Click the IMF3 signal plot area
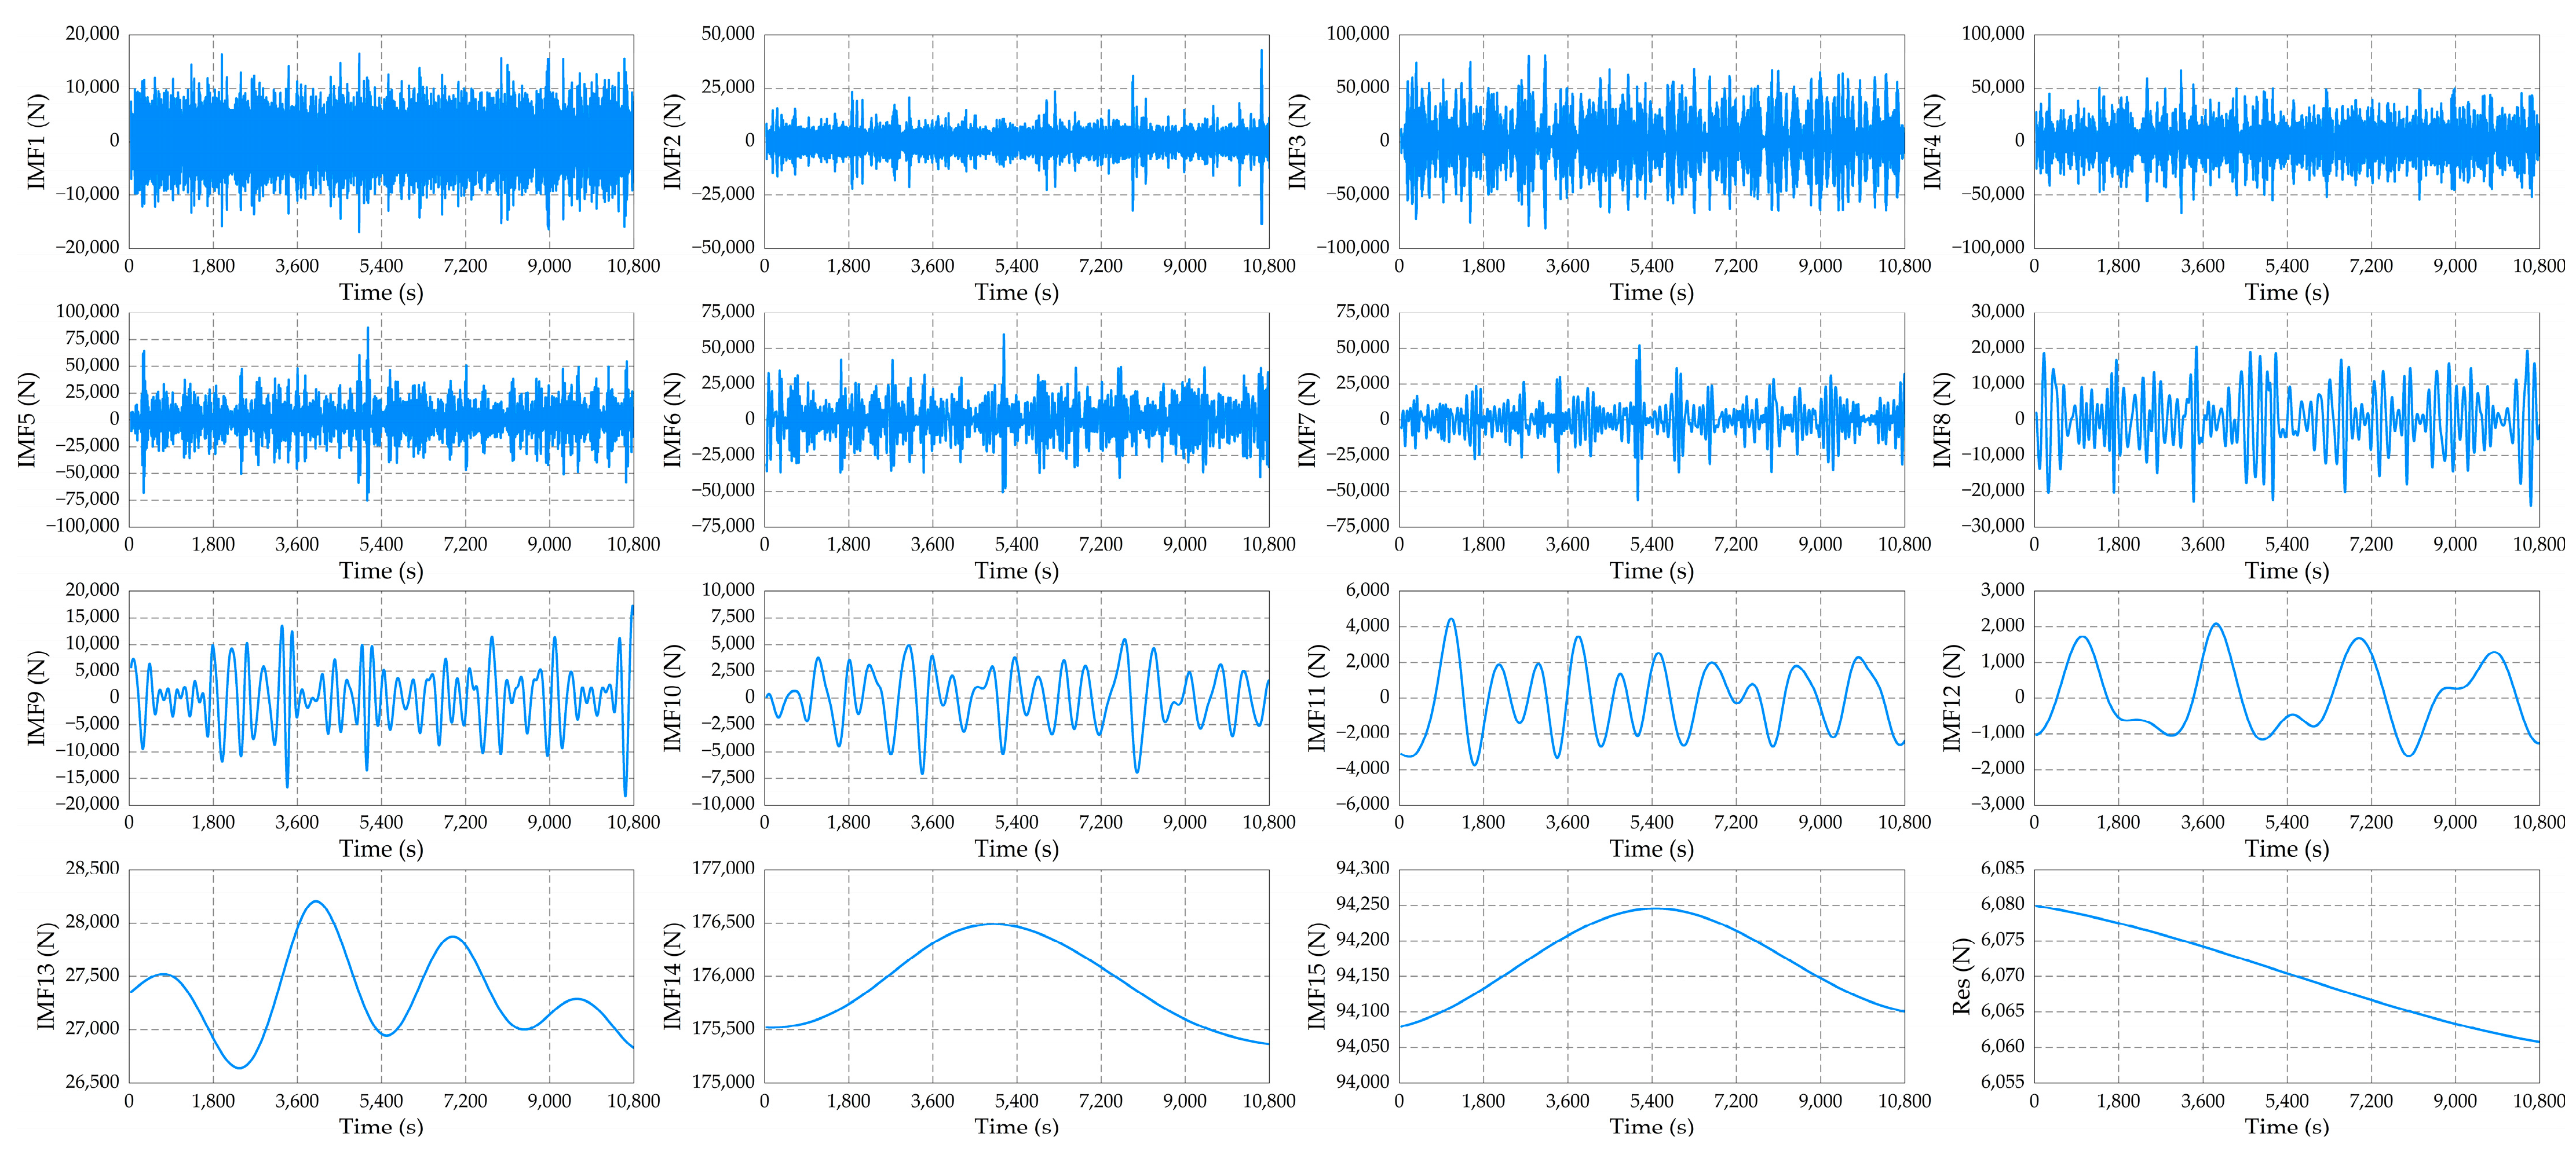2576x1155 pixels. pos(1651,141)
